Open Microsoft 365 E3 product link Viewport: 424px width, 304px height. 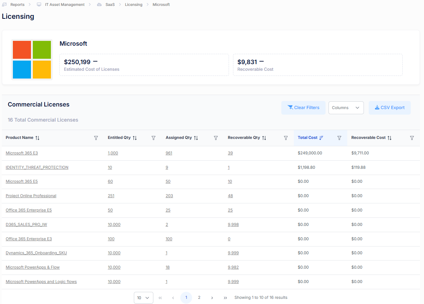point(22,153)
